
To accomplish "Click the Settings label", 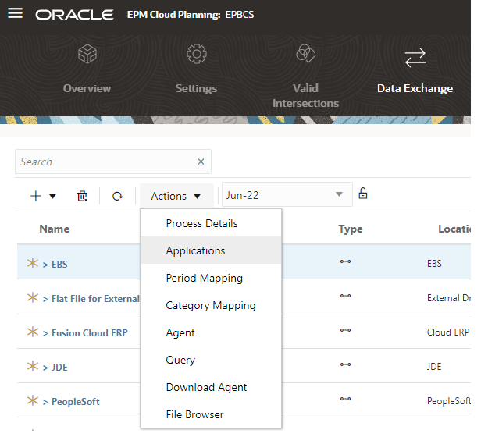I will pyautogui.click(x=196, y=89).
